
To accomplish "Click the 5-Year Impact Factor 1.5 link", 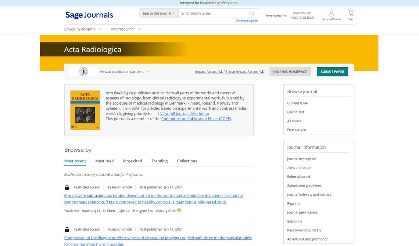I will coord(244,72).
